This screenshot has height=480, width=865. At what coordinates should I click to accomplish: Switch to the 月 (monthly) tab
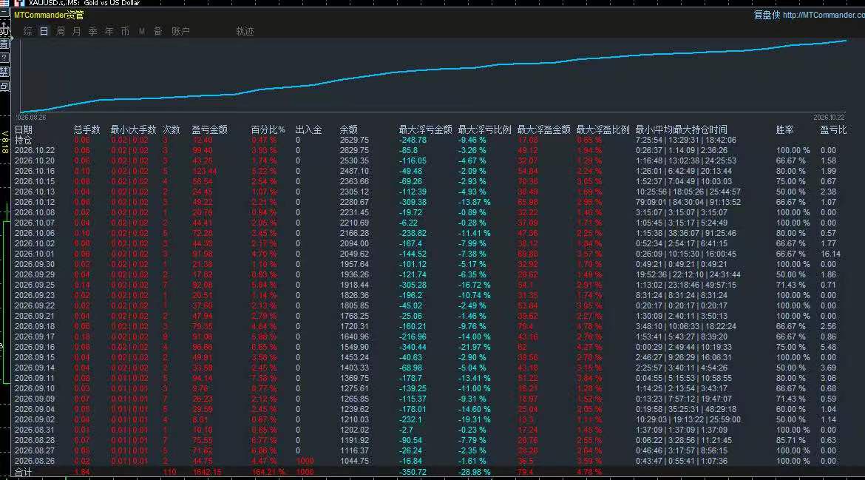[x=77, y=32]
